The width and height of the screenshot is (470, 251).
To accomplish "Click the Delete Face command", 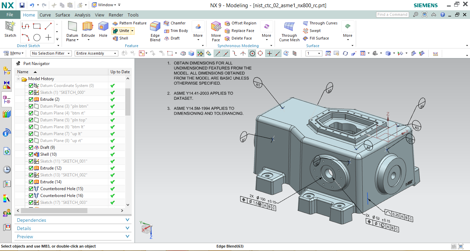I will pyautogui.click(x=238, y=38).
